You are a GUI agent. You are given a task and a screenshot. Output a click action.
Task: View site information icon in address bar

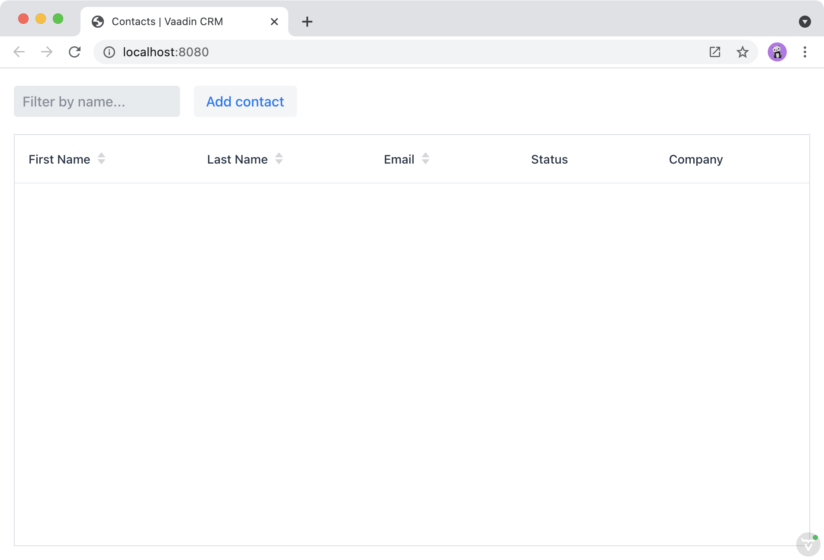(x=109, y=52)
